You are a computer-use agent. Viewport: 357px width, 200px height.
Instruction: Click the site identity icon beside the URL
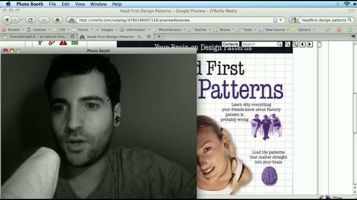(71, 20)
